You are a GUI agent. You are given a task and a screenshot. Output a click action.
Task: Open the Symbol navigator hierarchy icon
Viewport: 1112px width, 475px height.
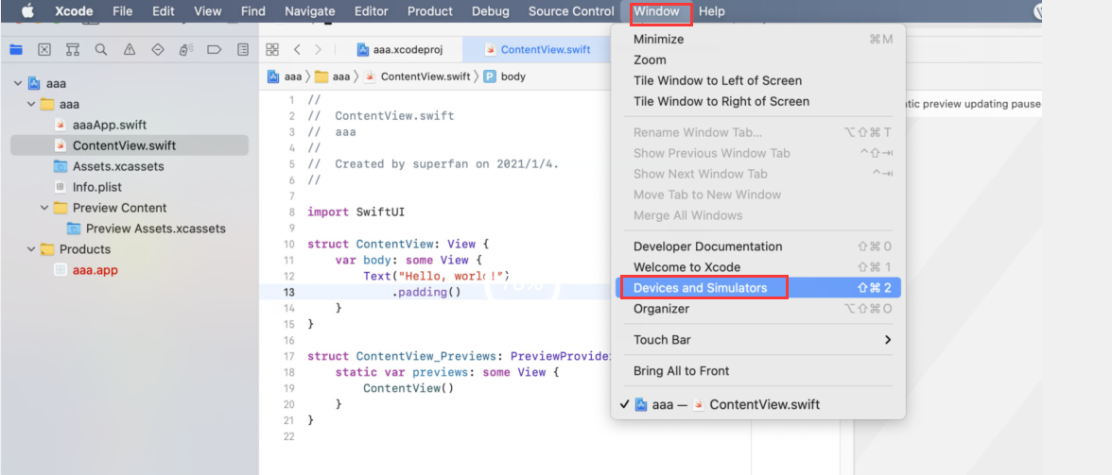click(x=72, y=49)
